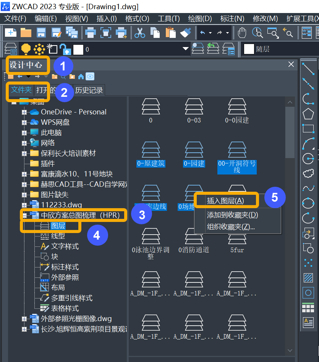The height and width of the screenshot is (362, 319).
Task: Click the Print icon
Action: pos(91,33)
